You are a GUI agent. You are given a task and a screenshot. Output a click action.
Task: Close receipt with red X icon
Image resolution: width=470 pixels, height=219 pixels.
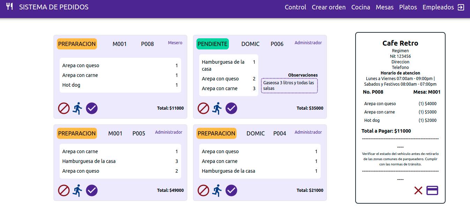pos(418,190)
